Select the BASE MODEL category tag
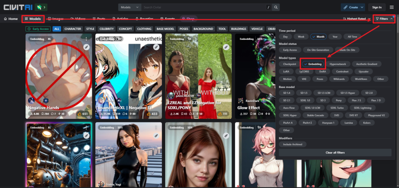399x188 pixels. (x=166, y=29)
